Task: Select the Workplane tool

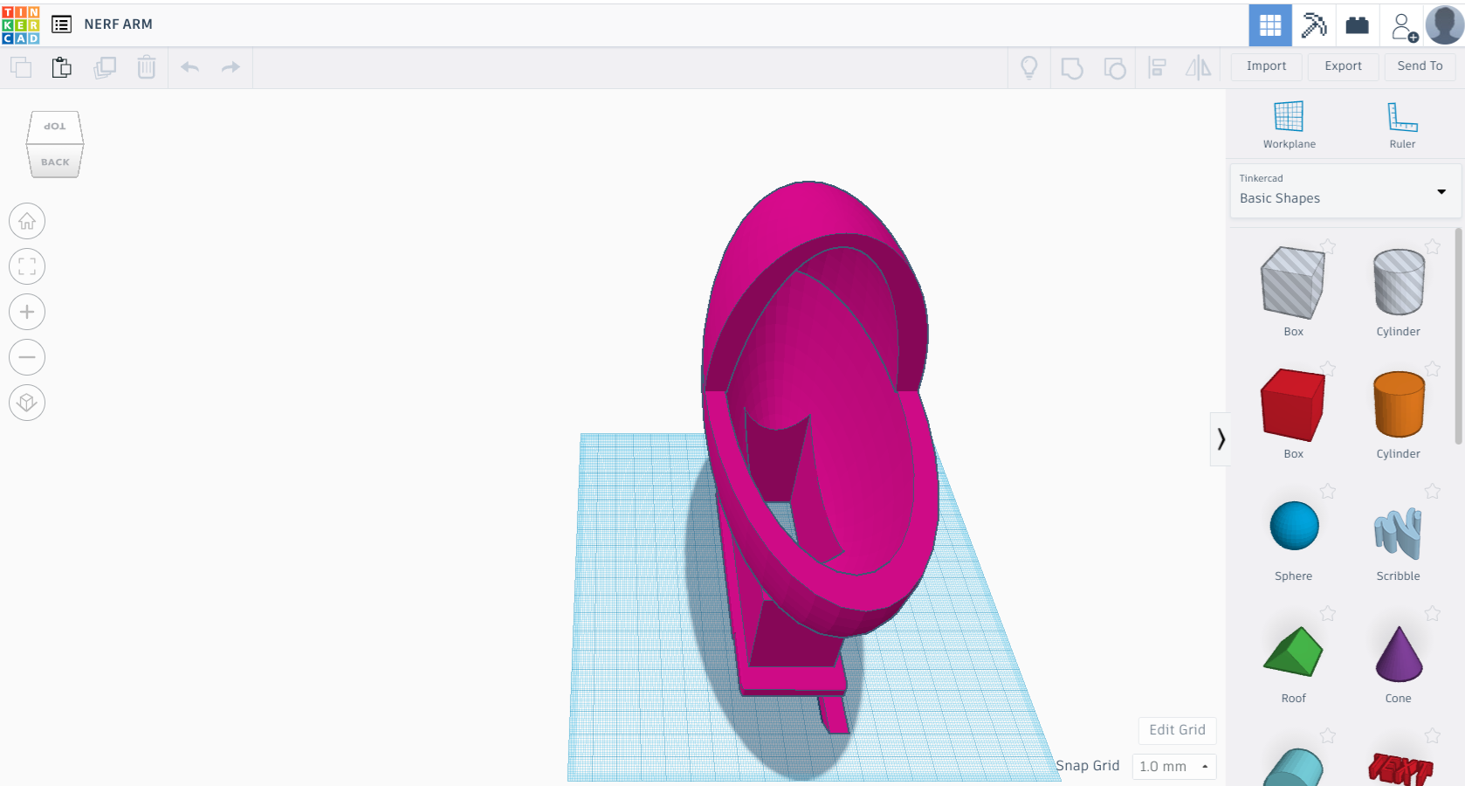Action: coord(1289,124)
